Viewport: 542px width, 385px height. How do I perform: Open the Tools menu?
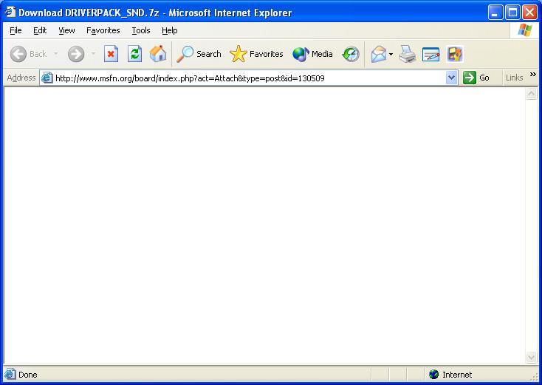141,30
